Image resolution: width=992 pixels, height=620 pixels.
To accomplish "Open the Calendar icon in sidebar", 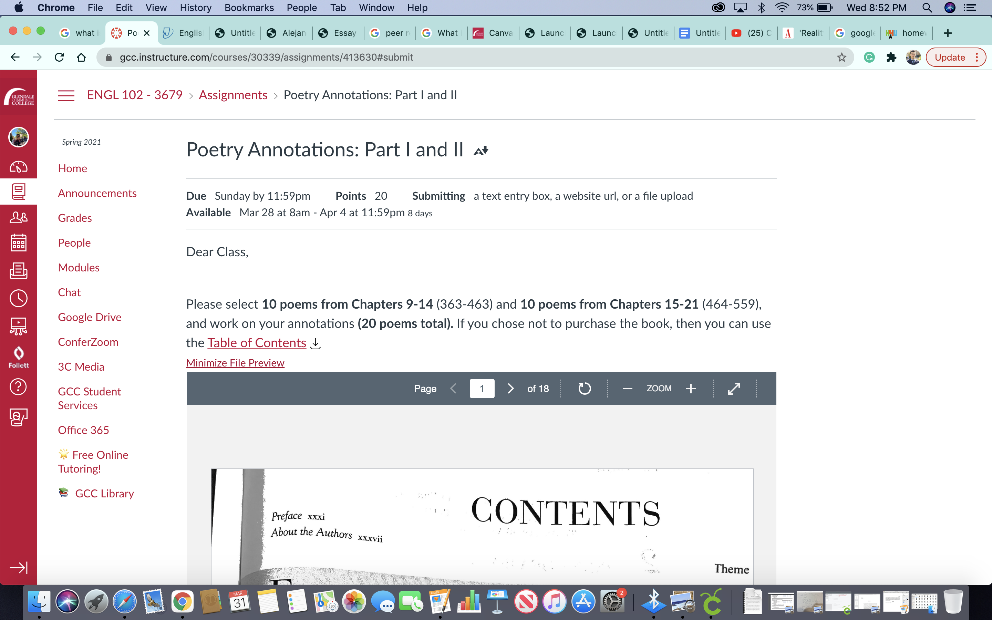I will (x=19, y=243).
